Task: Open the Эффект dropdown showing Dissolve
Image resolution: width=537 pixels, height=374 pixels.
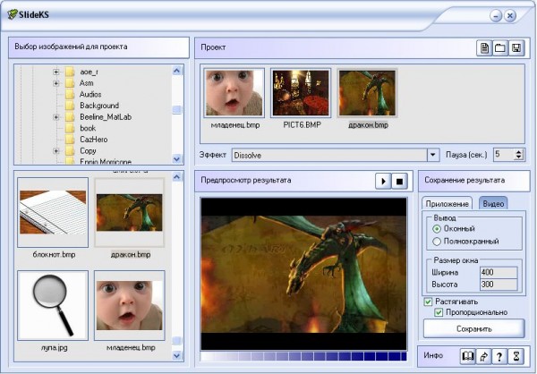Action: (433, 155)
